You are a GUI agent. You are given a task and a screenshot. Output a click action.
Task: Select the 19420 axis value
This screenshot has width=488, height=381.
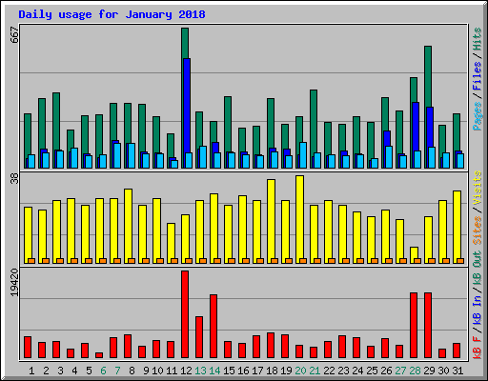14,283
